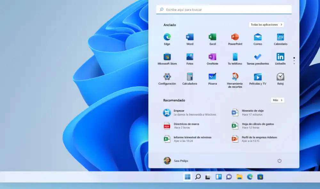The width and height of the screenshot is (320, 189).
Task: Open Widgets from the taskbar
Action: (218, 177)
